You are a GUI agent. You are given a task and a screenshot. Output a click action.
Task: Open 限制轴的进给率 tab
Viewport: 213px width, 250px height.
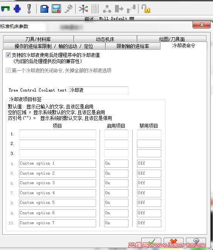coord(133,46)
